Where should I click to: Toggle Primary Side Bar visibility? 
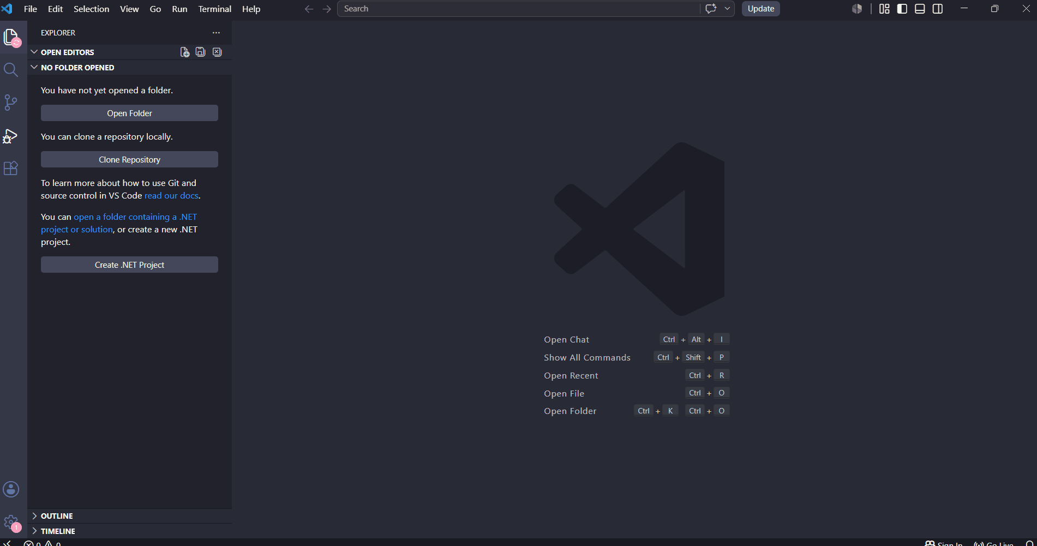pyautogui.click(x=902, y=9)
